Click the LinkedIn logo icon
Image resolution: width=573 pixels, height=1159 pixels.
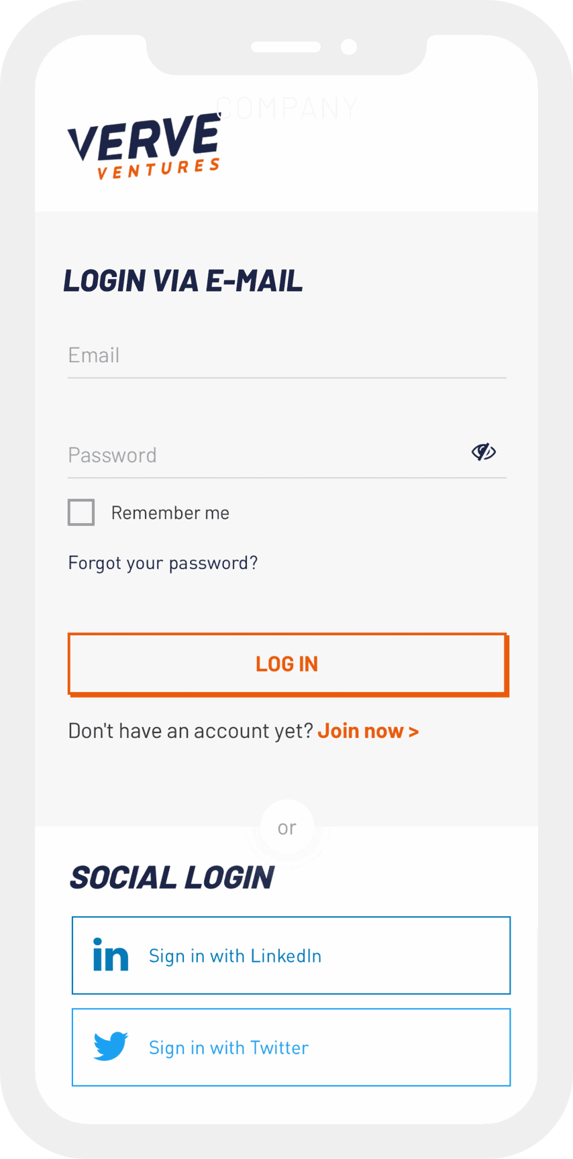point(111,955)
